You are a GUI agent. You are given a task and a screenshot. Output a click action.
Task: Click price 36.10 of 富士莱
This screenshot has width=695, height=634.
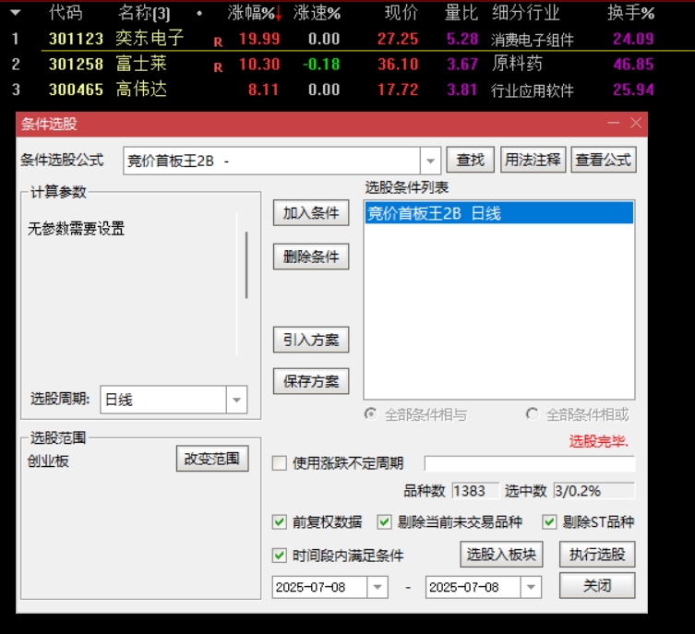click(398, 65)
